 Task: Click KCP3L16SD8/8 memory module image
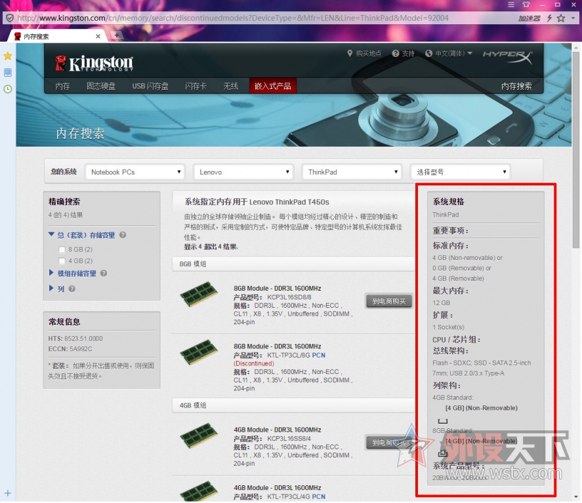(199, 293)
